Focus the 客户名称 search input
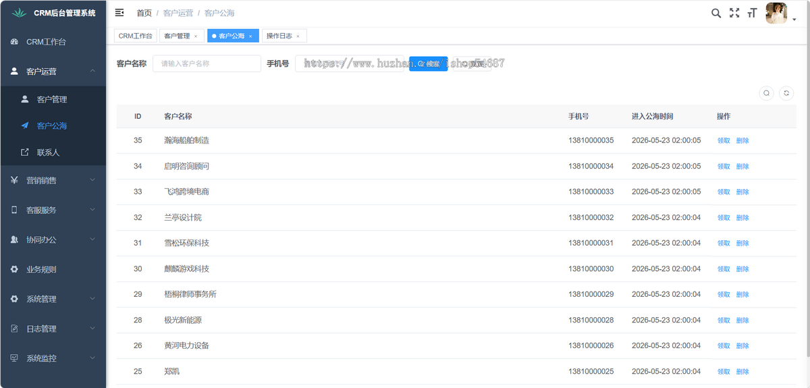This screenshot has width=810, height=388. (x=207, y=63)
